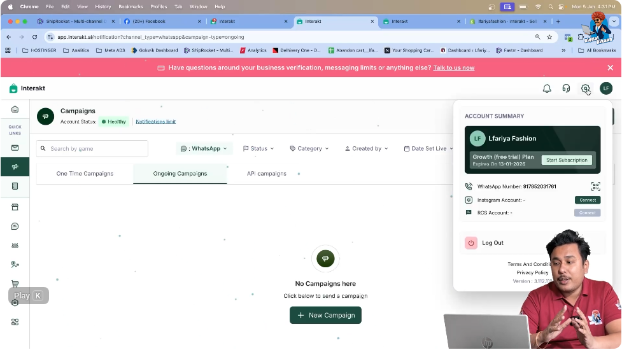Open the Profiles menu in menu bar
Image resolution: width=622 pixels, height=350 pixels.
click(x=159, y=7)
